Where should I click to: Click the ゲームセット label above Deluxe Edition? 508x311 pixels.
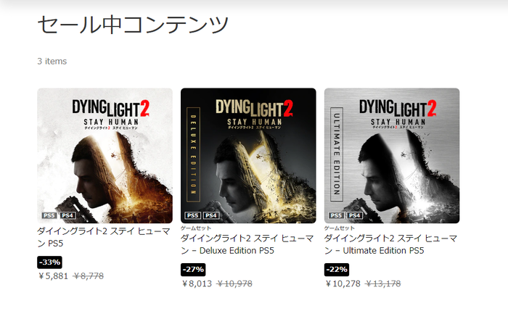point(196,228)
